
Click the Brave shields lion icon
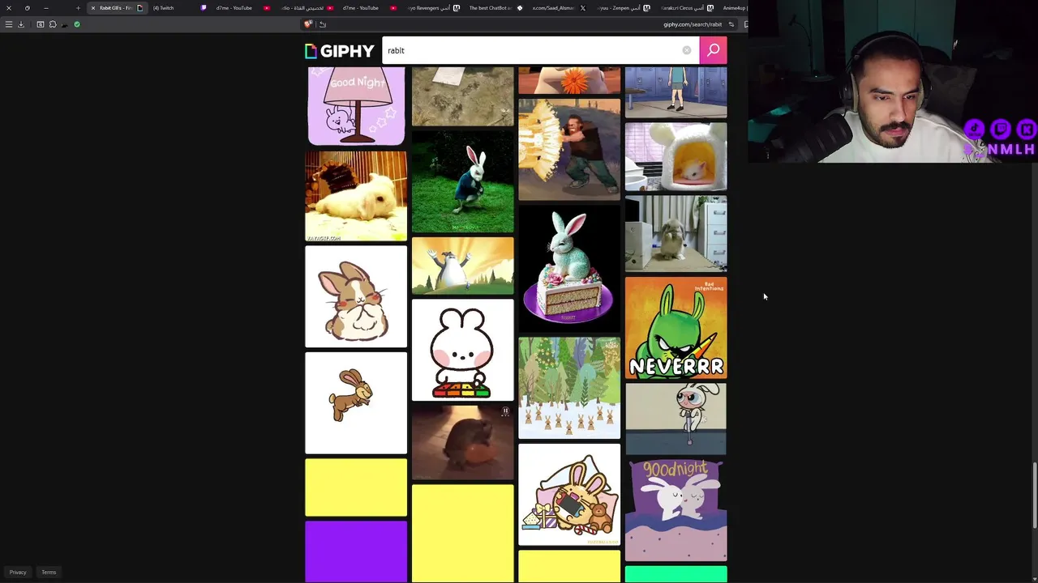(x=308, y=24)
